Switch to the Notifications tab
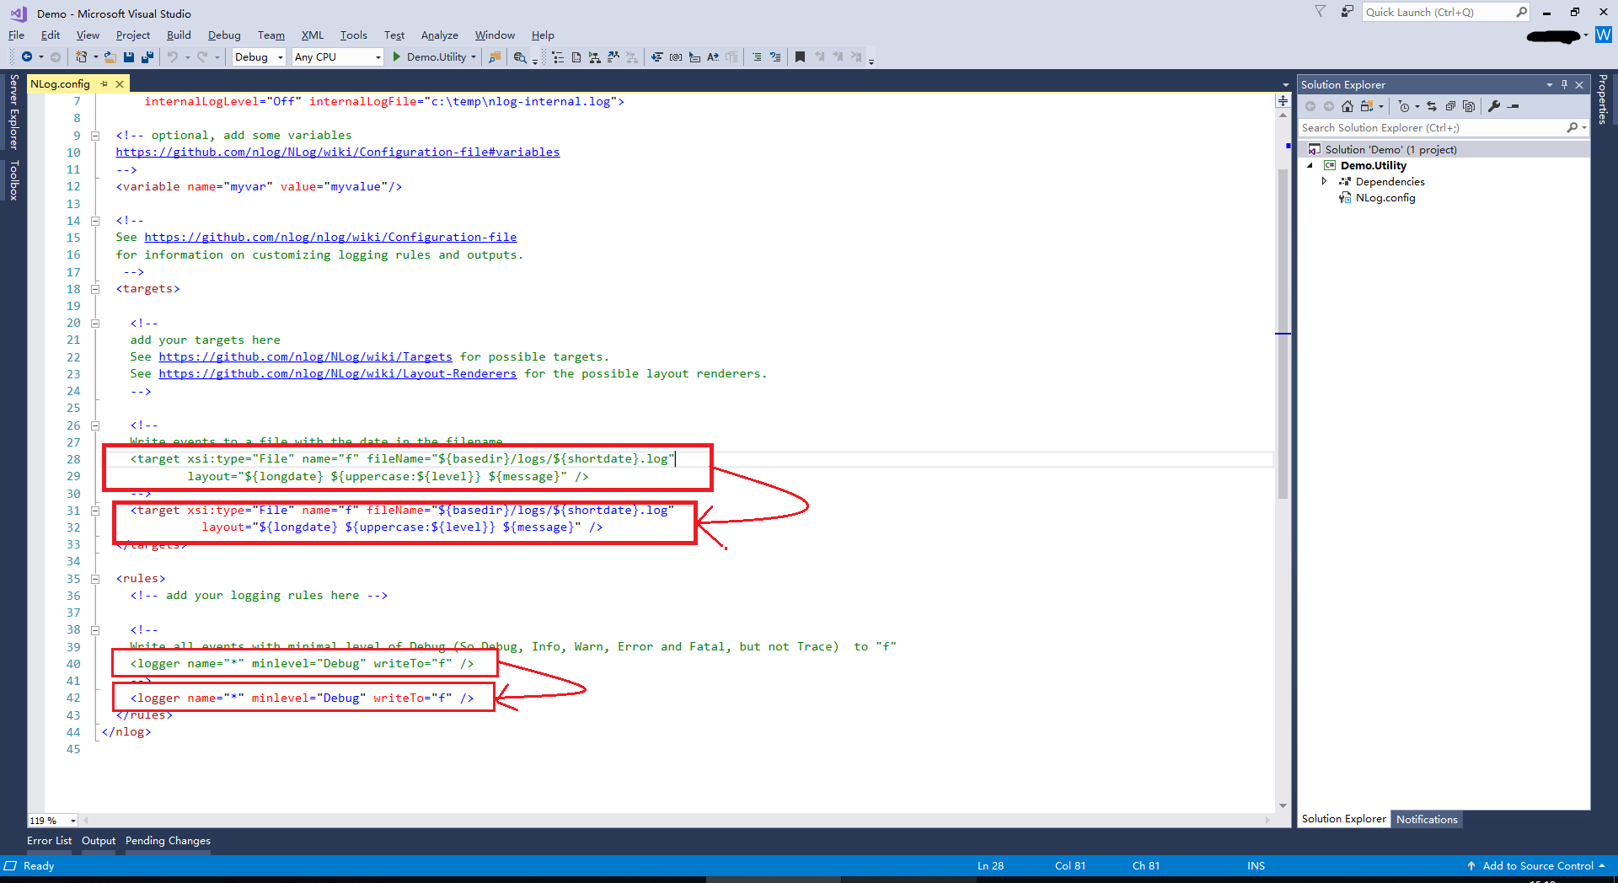This screenshot has width=1618, height=883. pyautogui.click(x=1427, y=819)
